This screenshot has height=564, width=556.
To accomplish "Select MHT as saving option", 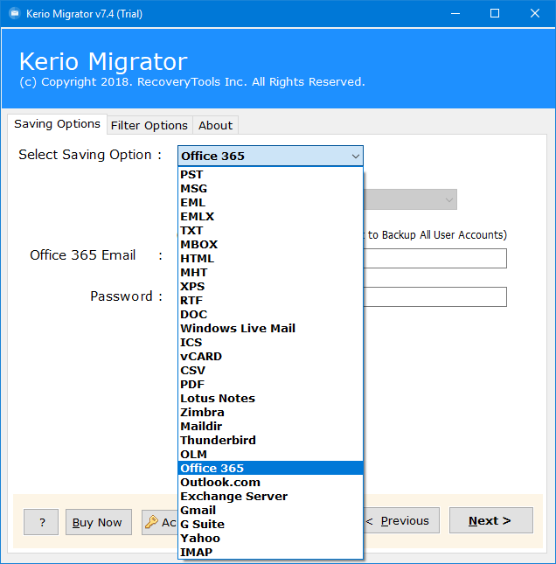I will pyautogui.click(x=270, y=273).
